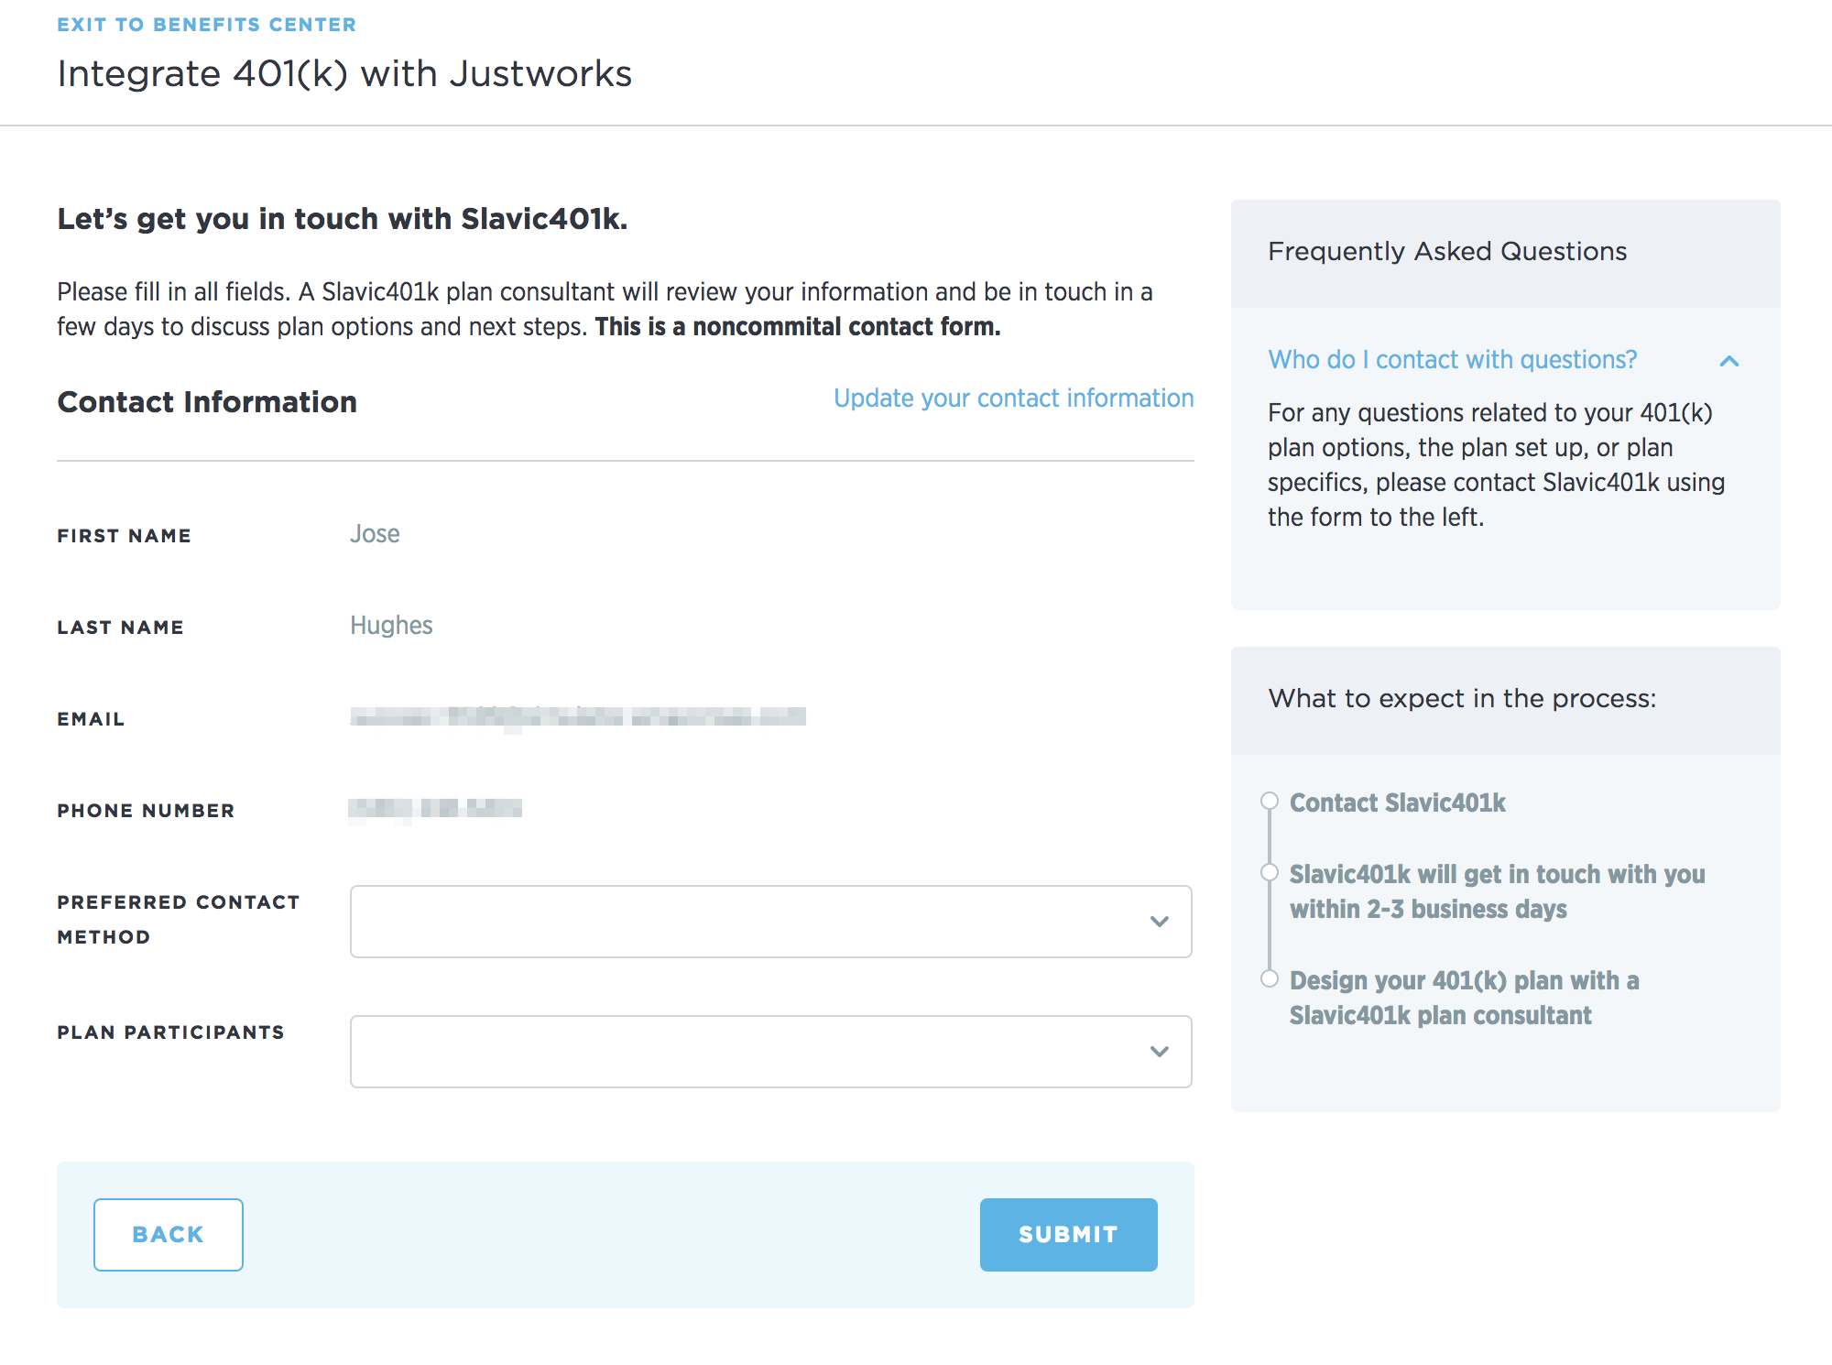Click 'Integrate 401(k) with Justworks' title
The image size is (1832, 1365).
(344, 74)
